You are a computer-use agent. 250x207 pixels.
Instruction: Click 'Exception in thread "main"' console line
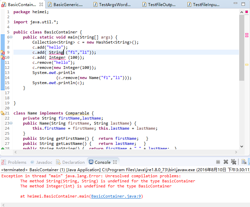(x=91, y=176)
